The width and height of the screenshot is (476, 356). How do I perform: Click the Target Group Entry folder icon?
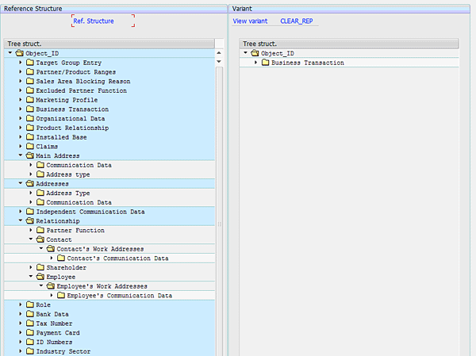[30, 63]
